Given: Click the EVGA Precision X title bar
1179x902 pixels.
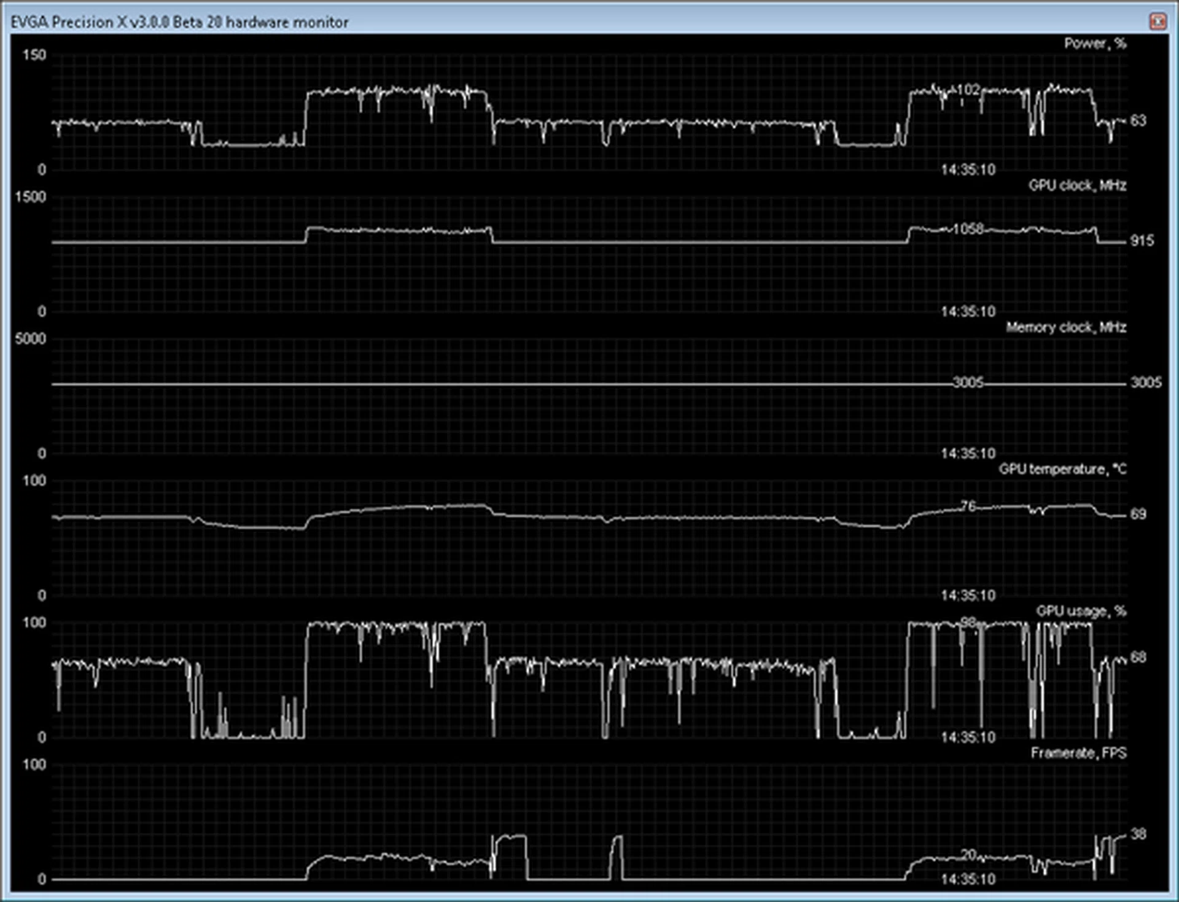Looking at the screenshot, I should click(179, 22).
